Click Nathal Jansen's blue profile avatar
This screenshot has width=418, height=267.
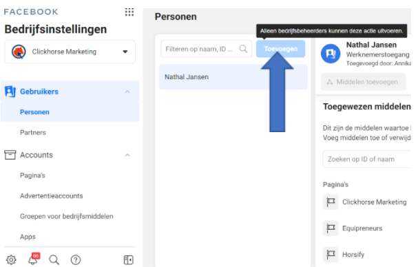(x=331, y=54)
